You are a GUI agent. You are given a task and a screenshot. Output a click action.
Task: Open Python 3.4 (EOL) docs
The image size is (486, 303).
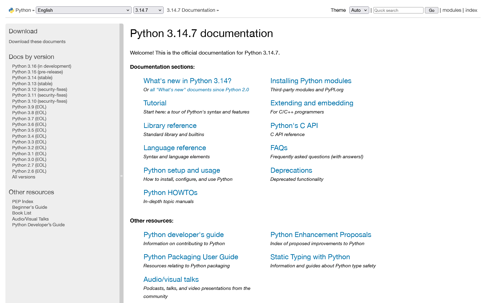pos(29,136)
